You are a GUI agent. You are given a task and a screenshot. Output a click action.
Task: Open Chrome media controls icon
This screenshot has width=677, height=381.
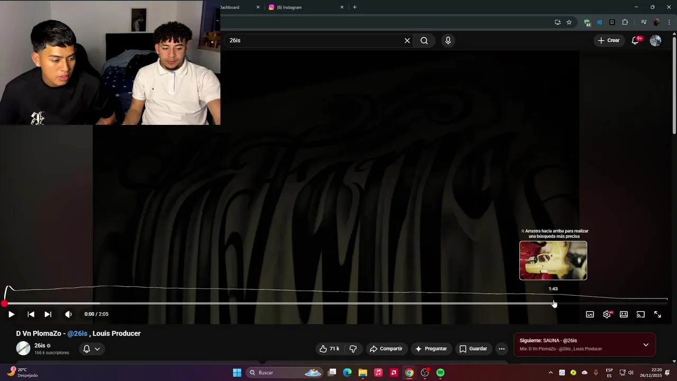click(644, 22)
